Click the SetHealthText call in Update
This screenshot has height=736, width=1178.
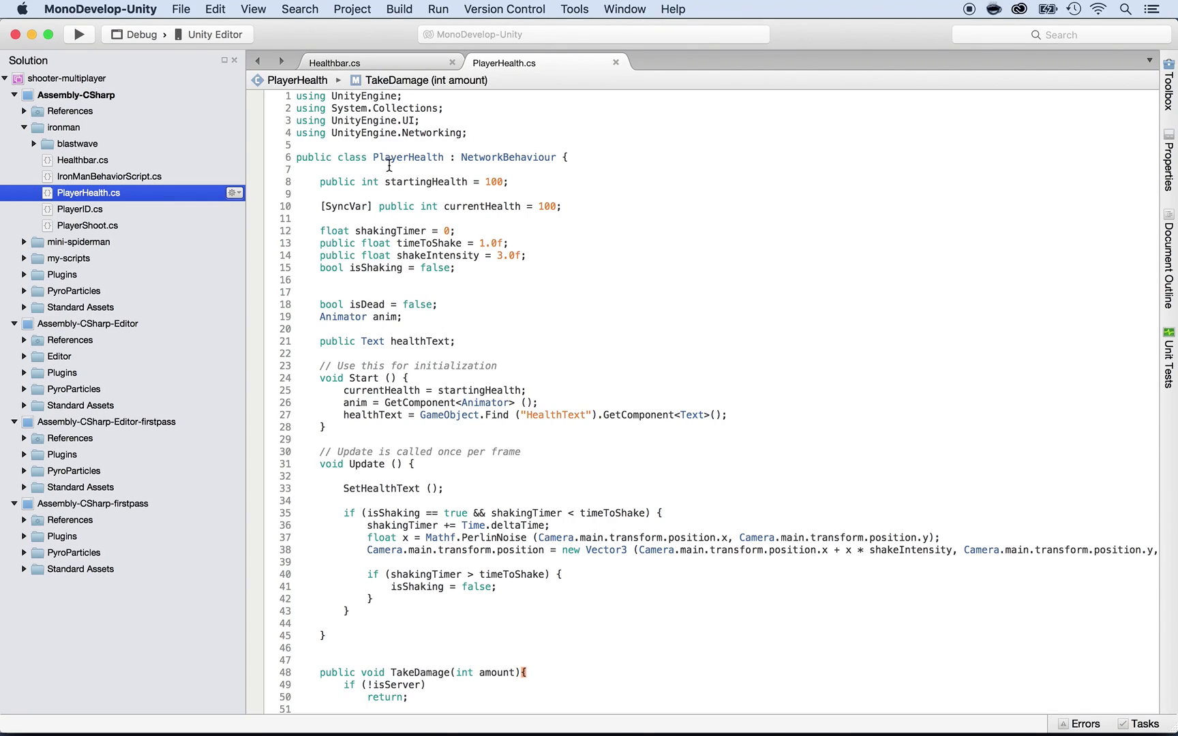pyautogui.click(x=393, y=489)
